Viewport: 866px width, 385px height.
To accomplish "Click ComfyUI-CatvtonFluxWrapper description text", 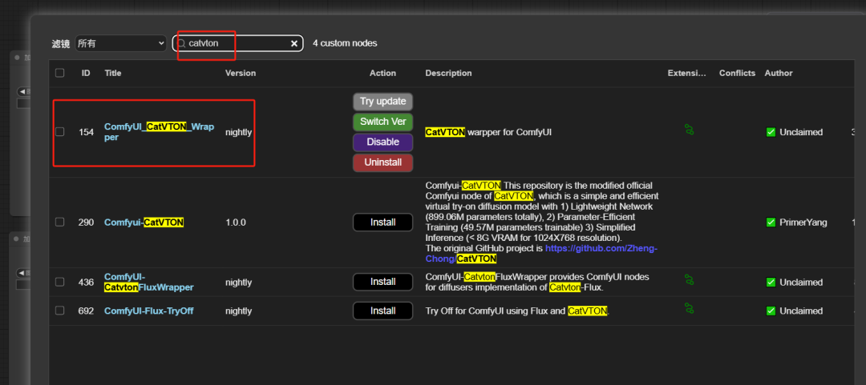I will coord(536,282).
